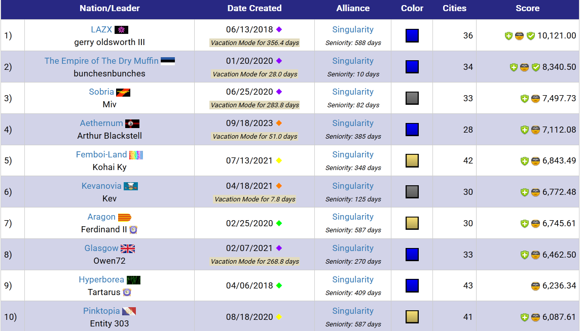Screen dimensions: 581x331
Task: Click the Kevanovia flag icon
Action: click(131, 186)
